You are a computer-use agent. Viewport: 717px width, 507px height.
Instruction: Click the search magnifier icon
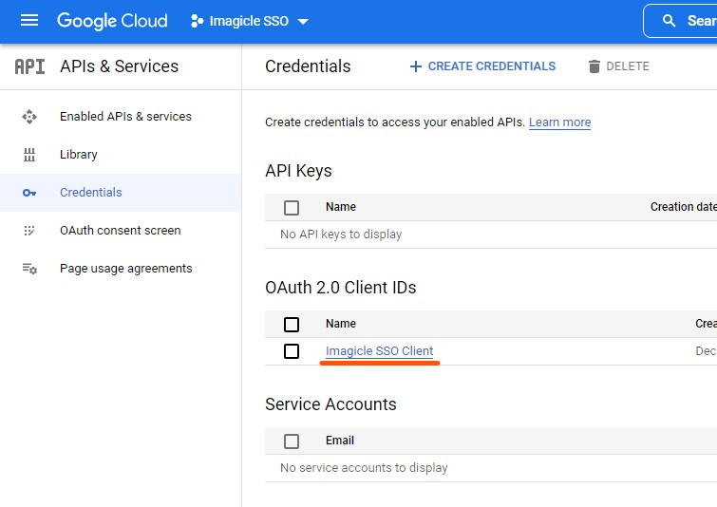670,21
